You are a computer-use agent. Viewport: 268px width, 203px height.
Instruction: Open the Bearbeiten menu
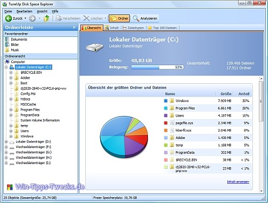click(x=24, y=11)
